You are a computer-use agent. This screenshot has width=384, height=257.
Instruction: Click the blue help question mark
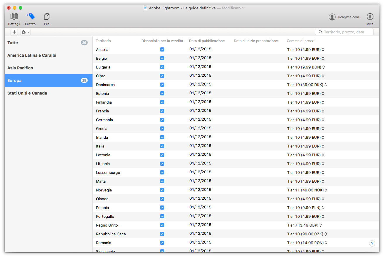tap(372, 244)
